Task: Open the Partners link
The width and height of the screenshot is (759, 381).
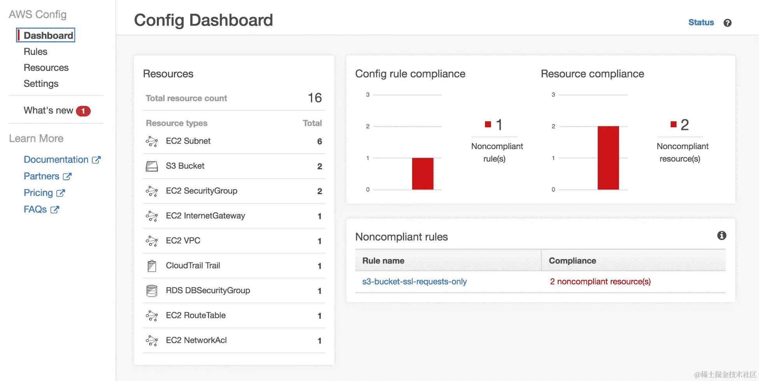Action: coord(41,176)
